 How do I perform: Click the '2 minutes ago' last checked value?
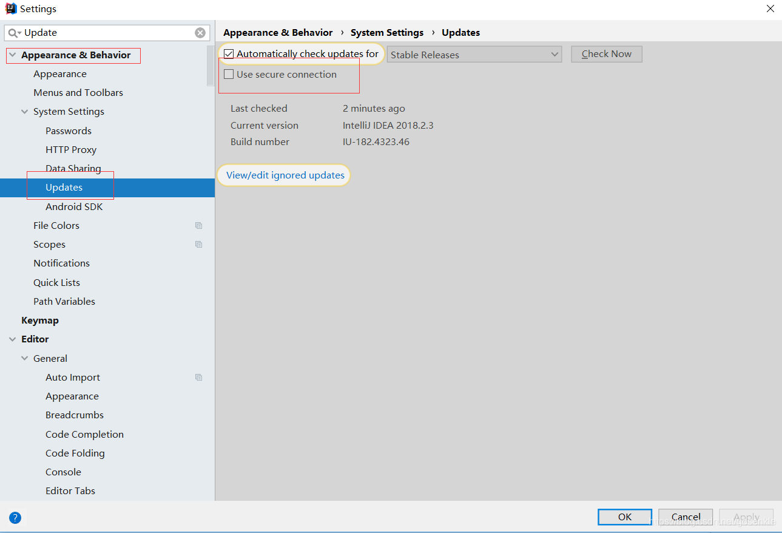pos(374,109)
